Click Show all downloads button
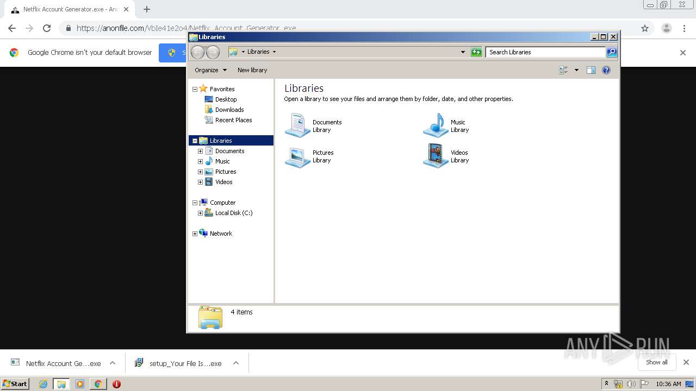696x391 pixels. pyautogui.click(x=656, y=362)
